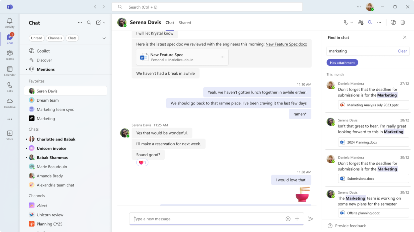Enable the Has attachment search filter

pos(342,62)
